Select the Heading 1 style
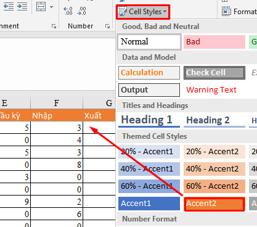The image size is (257, 227). [x=149, y=120]
